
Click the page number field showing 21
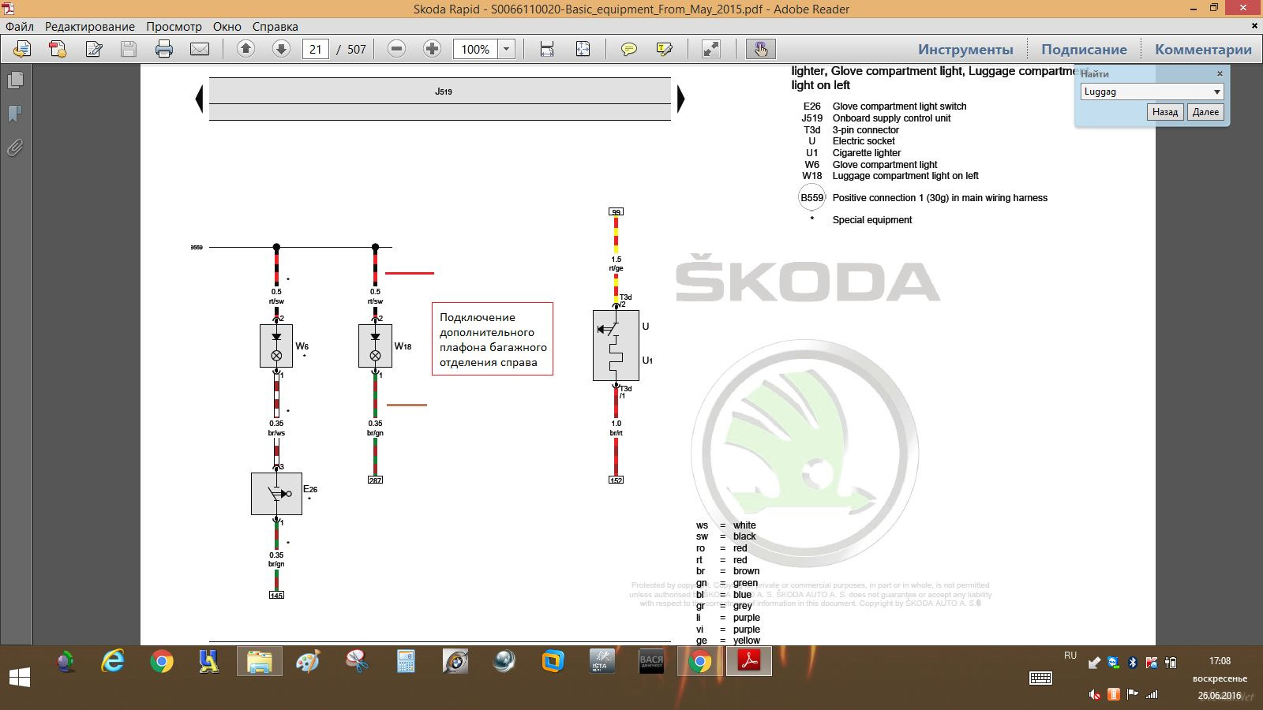pos(316,49)
